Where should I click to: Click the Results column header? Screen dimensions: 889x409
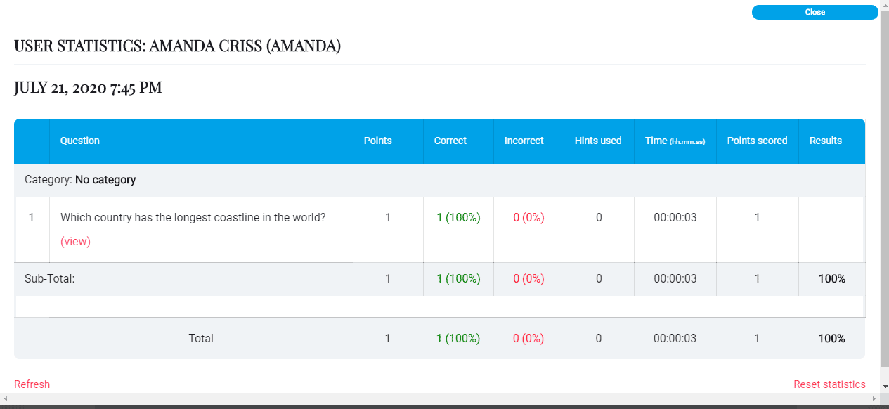[x=826, y=141]
